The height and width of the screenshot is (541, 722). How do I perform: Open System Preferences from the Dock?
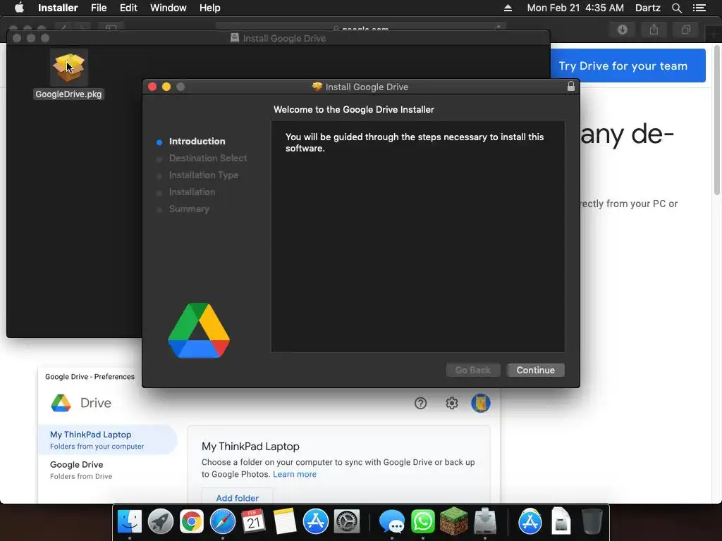[x=346, y=521]
